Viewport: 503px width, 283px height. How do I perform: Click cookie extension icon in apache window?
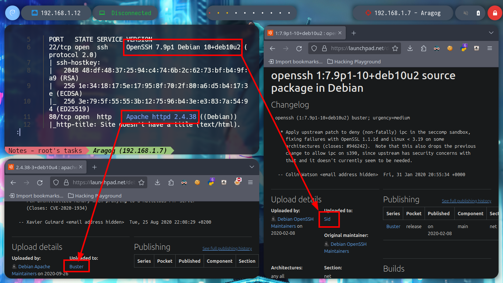pos(197,182)
